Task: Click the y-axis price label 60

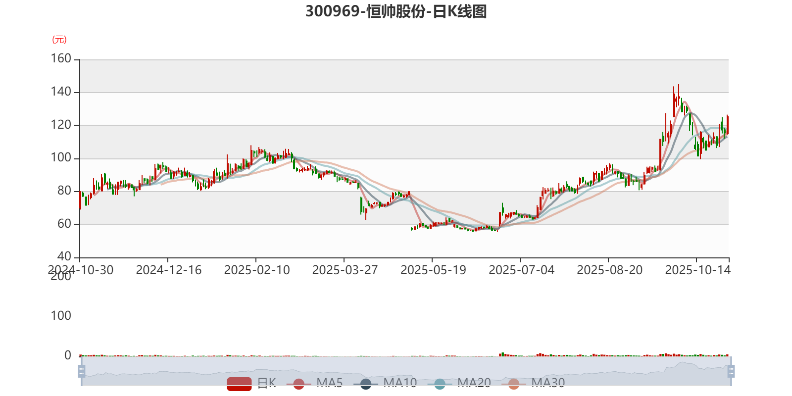Action: click(x=64, y=224)
